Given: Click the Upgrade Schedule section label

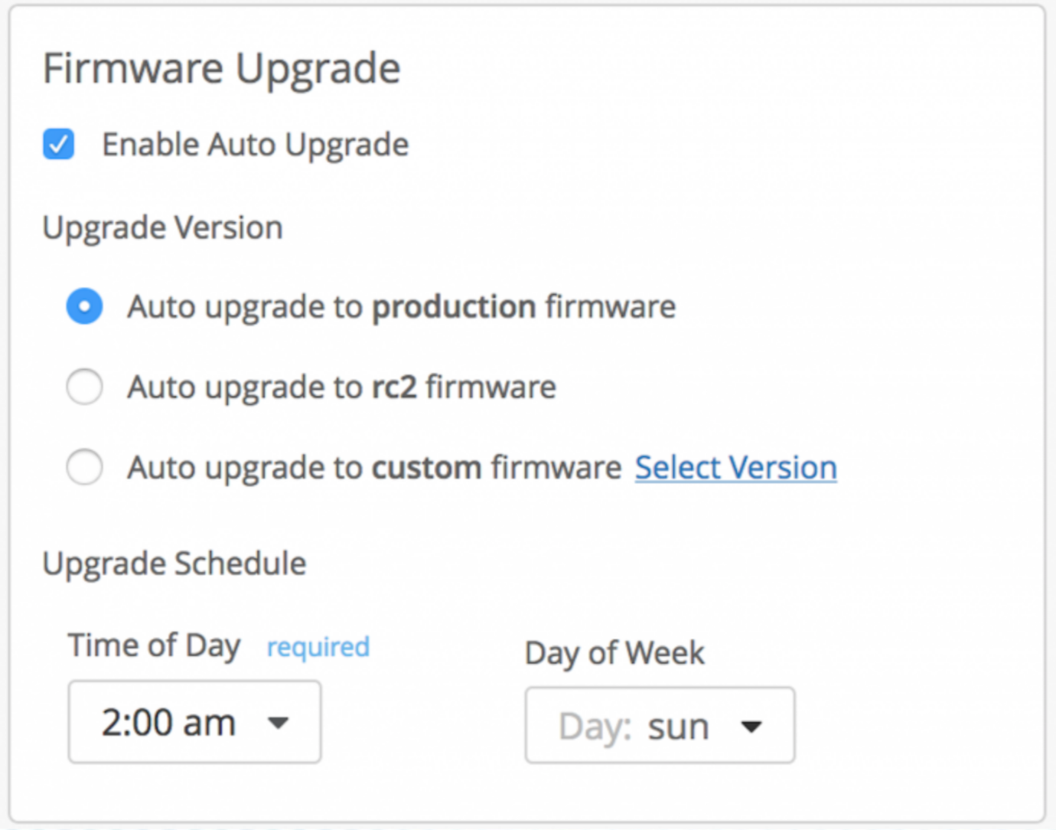Looking at the screenshot, I should pos(174,564).
